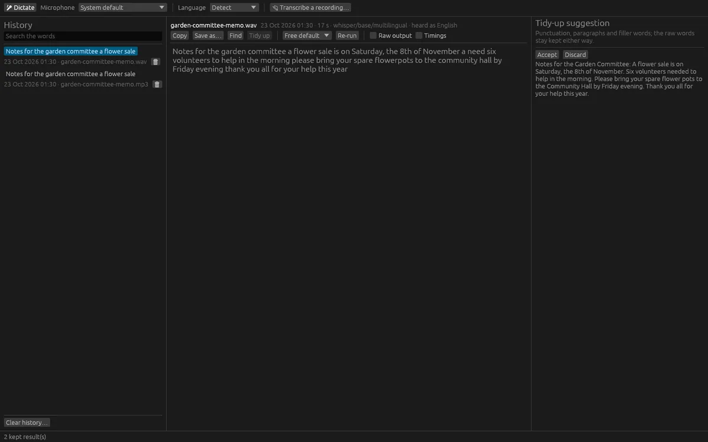
Task: Discard the tidy-up suggestion
Action: 575,54
